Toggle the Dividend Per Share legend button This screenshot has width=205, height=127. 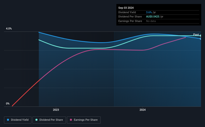pyautogui.click(x=49, y=120)
